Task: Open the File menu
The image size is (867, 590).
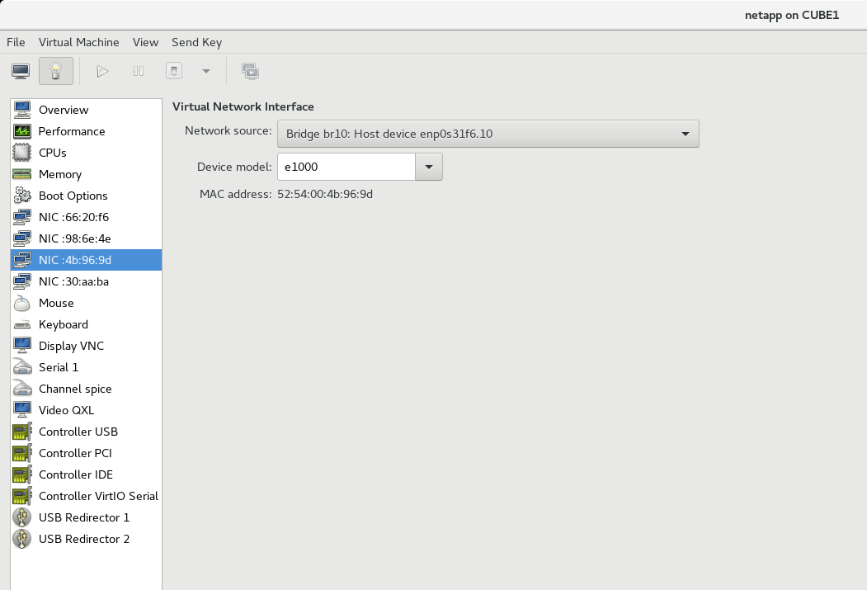Action: point(15,42)
